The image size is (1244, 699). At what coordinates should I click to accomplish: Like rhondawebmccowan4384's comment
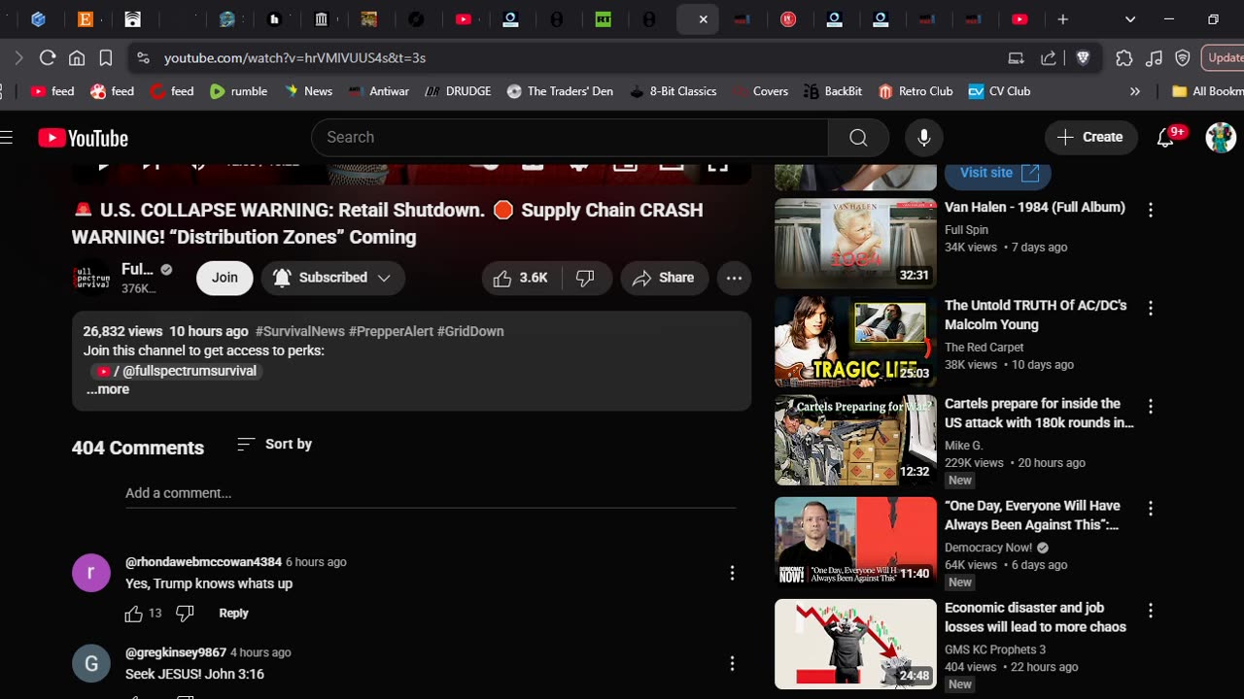(134, 614)
